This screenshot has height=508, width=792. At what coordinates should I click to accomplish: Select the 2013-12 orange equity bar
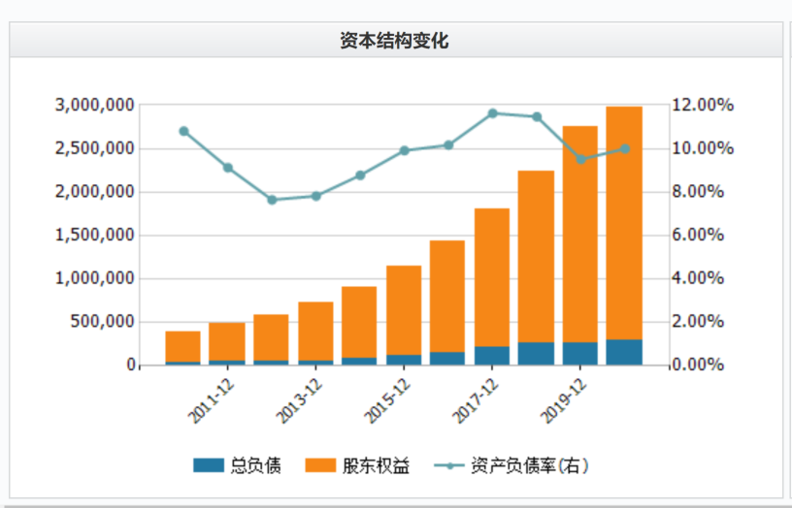[x=315, y=332]
